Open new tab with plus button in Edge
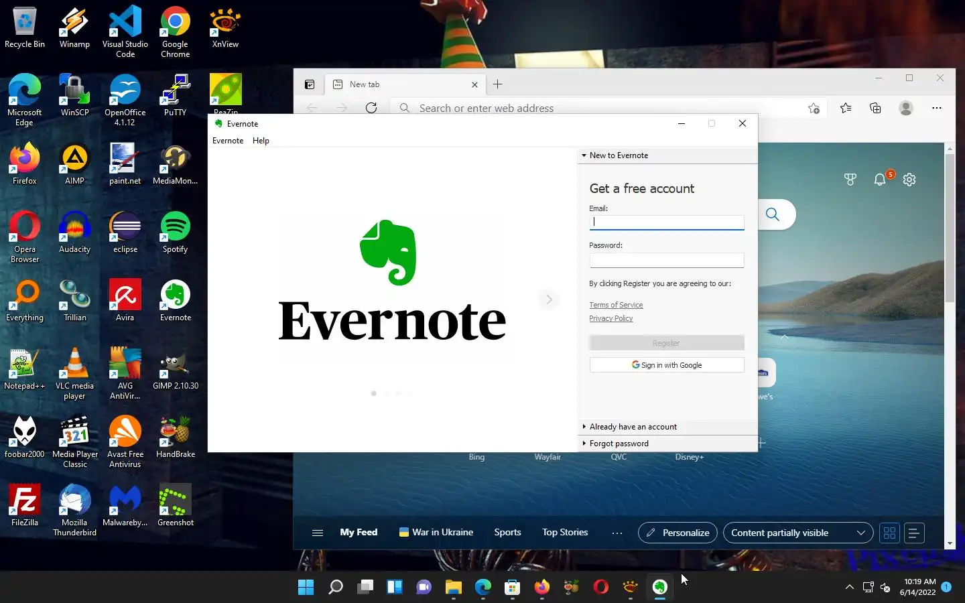The width and height of the screenshot is (965, 603). (497, 84)
